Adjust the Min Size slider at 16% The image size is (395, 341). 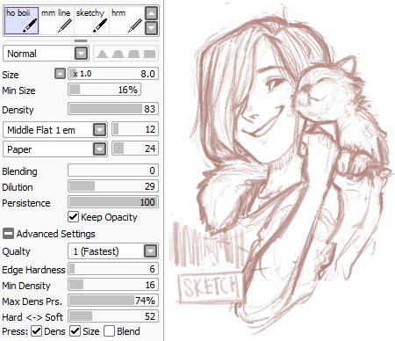104,90
